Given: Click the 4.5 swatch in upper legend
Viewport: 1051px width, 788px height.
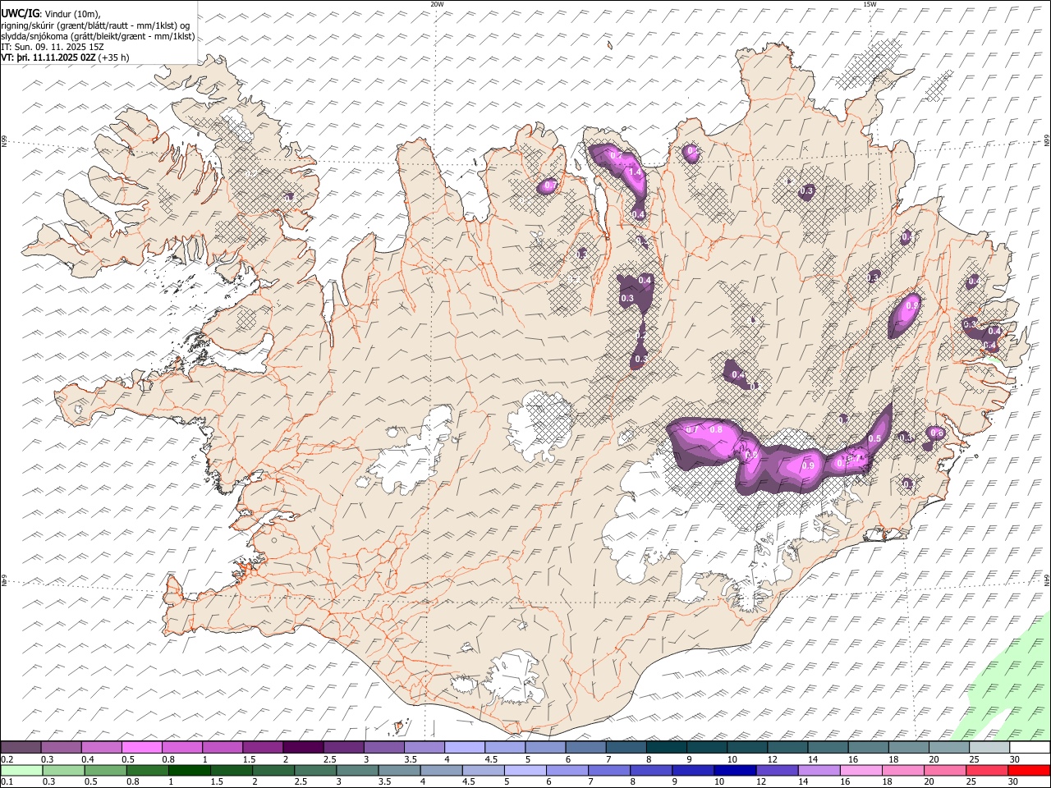Looking at the screenshot, I should 504,747.
